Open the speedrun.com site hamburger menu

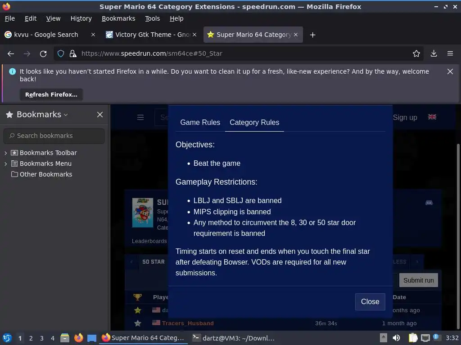pos(140,118)
